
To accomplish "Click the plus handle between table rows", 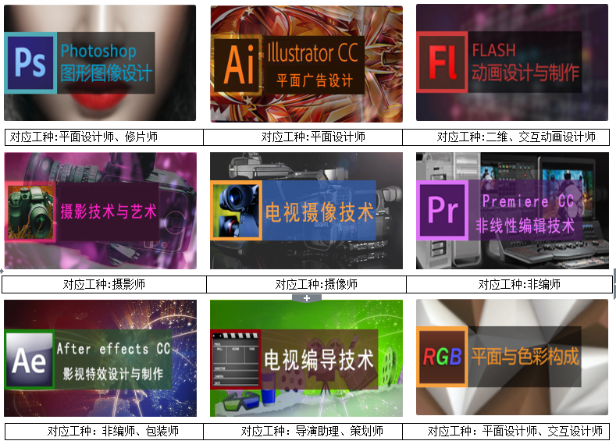I will 307,298.
